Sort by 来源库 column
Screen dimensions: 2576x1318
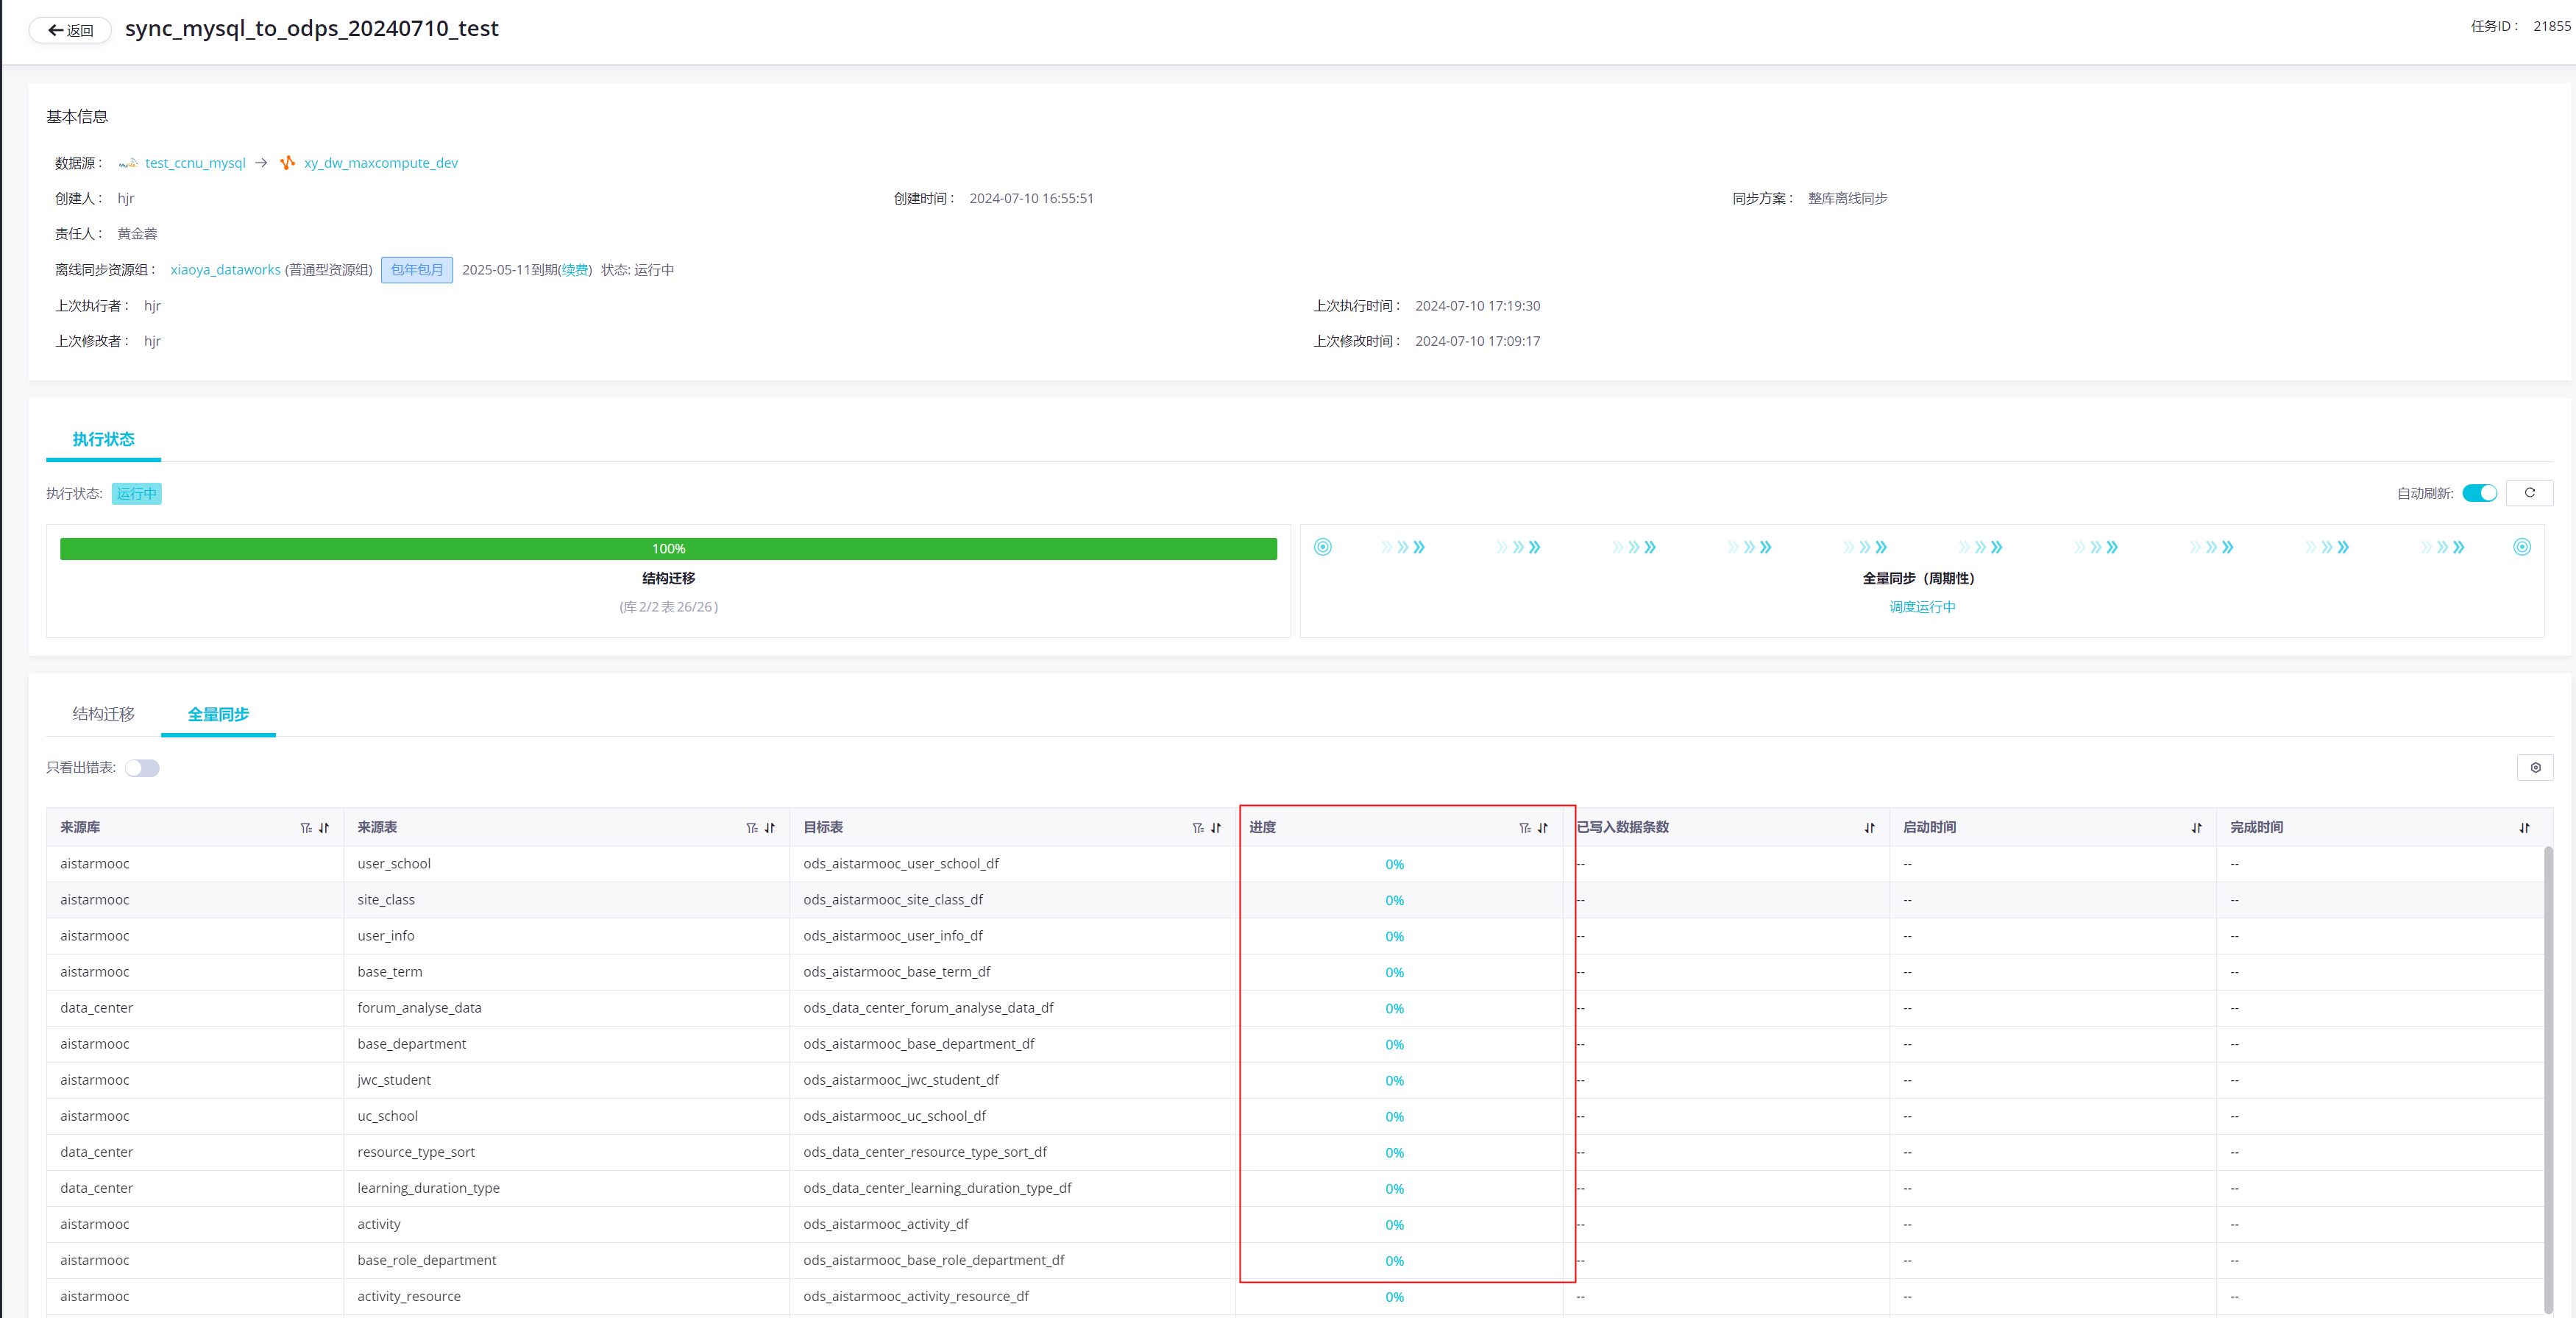pyautogui.click(x=324, y=828)
